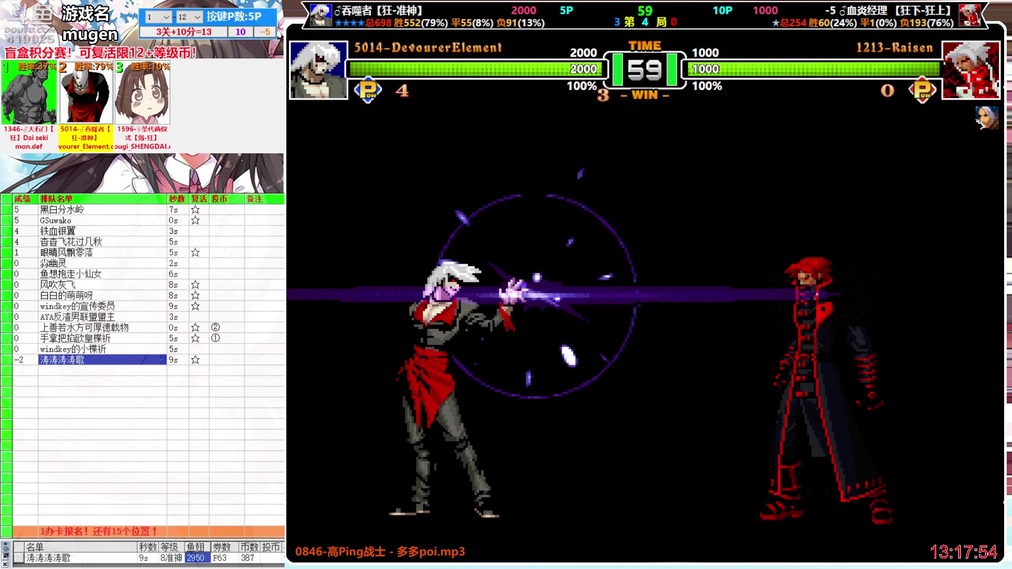This screenshot has width=1012, height=569.
Task: Click the revive star for 手拿把掐欧皇楪祈
Action: point(196,338)
